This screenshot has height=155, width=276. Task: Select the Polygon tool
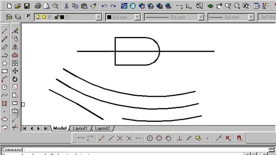coord(5,63)
